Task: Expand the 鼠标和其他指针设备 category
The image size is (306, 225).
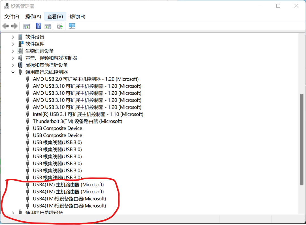Action: pyautogui.click(x=13, y=65)
